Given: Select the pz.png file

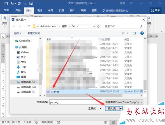Looking at the screenshot, I should [x=95, y=92].
